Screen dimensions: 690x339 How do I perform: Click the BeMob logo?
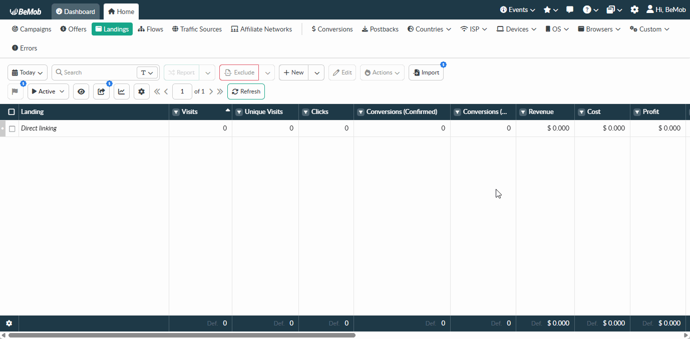coord(25,11)
